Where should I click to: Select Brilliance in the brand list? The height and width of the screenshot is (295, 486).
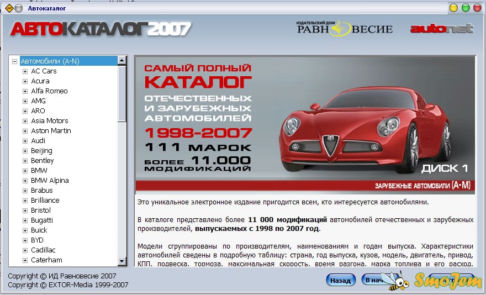45,201
